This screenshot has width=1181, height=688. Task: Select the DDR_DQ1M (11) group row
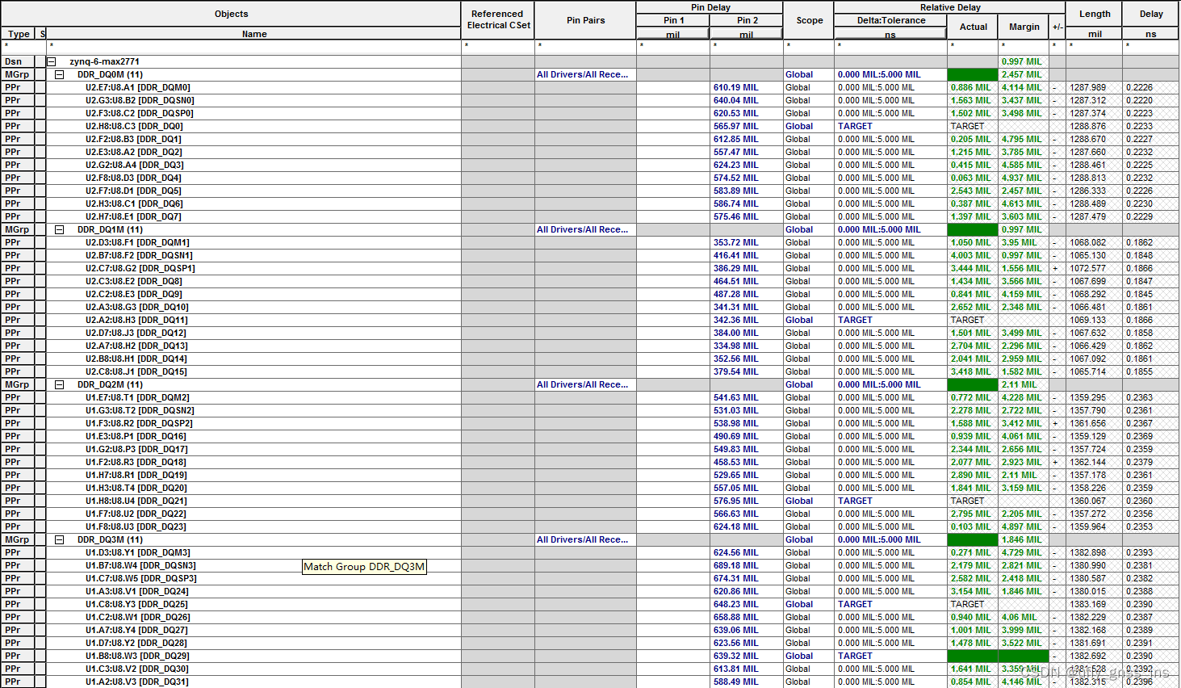[110, 229]
